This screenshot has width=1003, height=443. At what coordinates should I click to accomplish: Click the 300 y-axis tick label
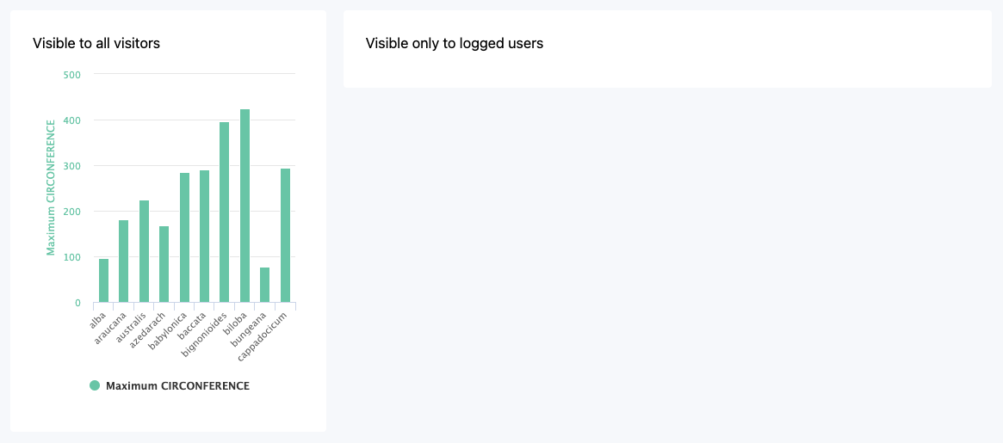72,166
